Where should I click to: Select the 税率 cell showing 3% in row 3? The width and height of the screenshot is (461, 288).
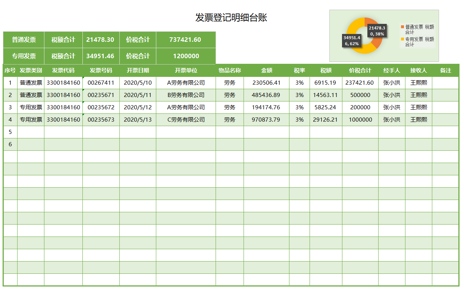[299, 107]
